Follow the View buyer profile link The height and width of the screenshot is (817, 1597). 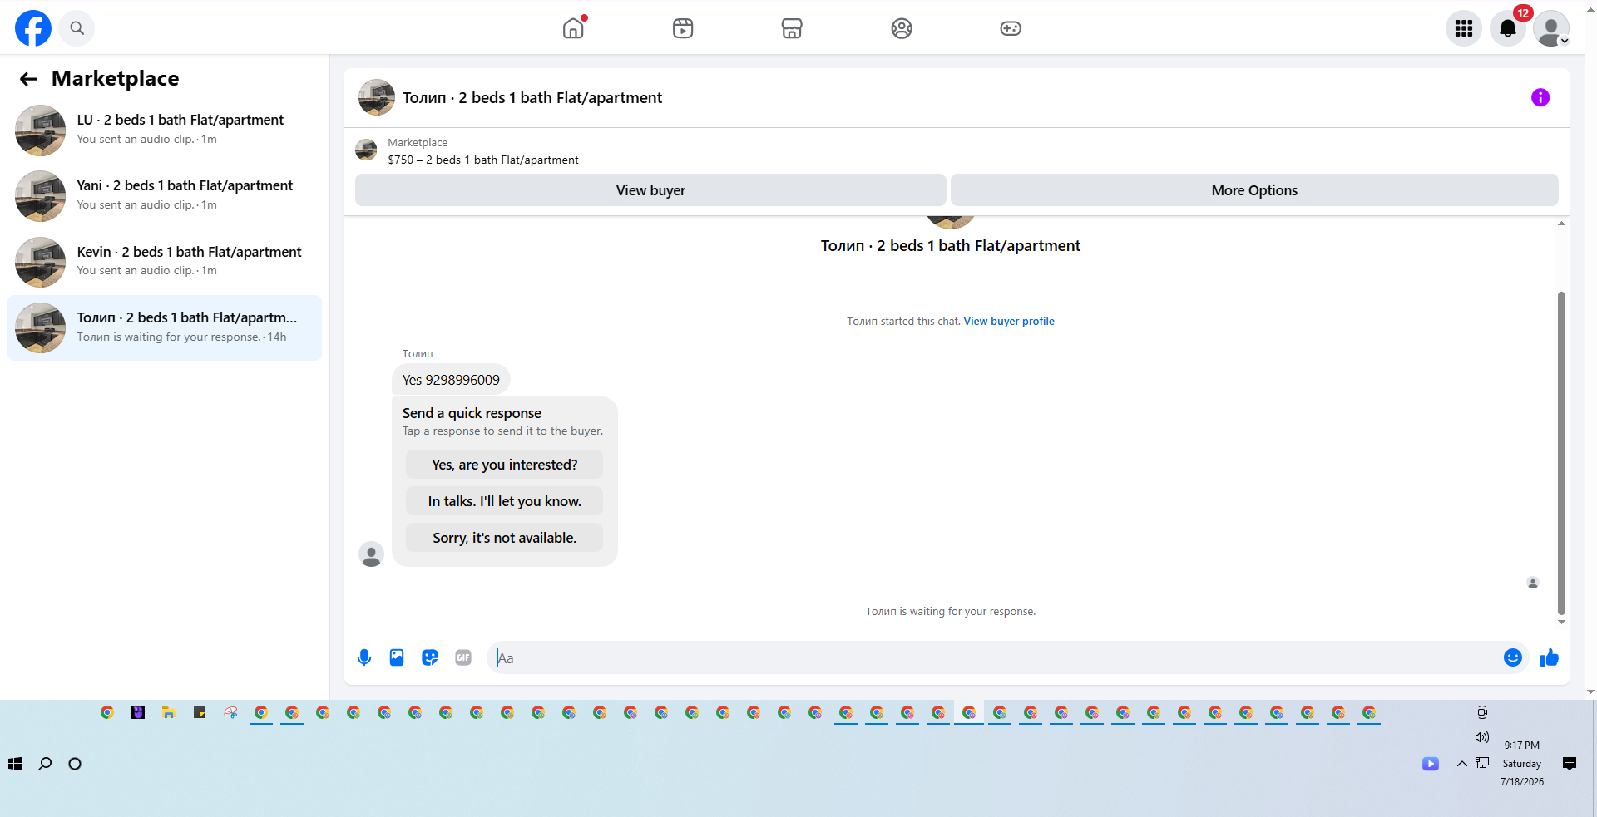pos(1009,322)
